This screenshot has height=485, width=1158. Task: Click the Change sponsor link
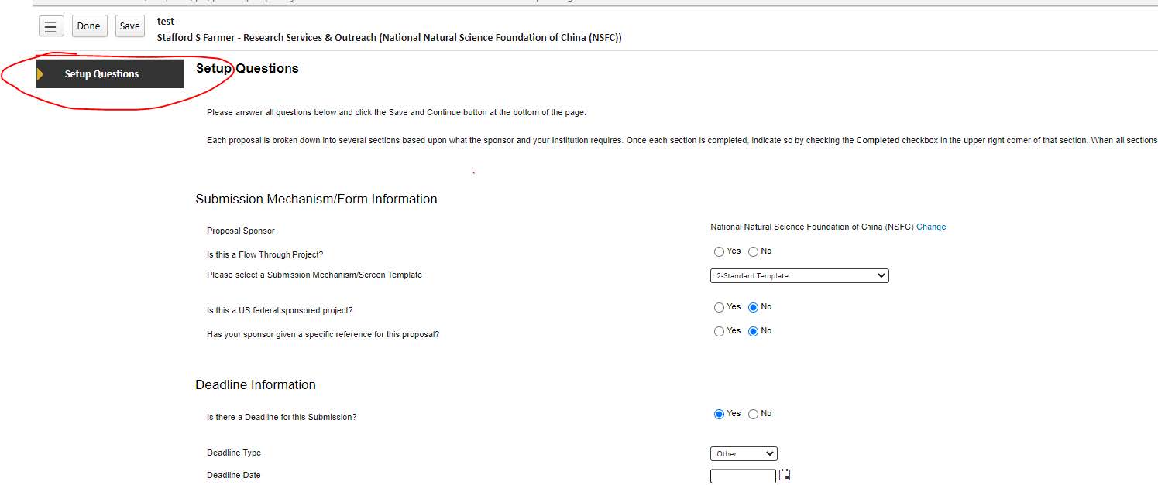click(x=930, y=227)
